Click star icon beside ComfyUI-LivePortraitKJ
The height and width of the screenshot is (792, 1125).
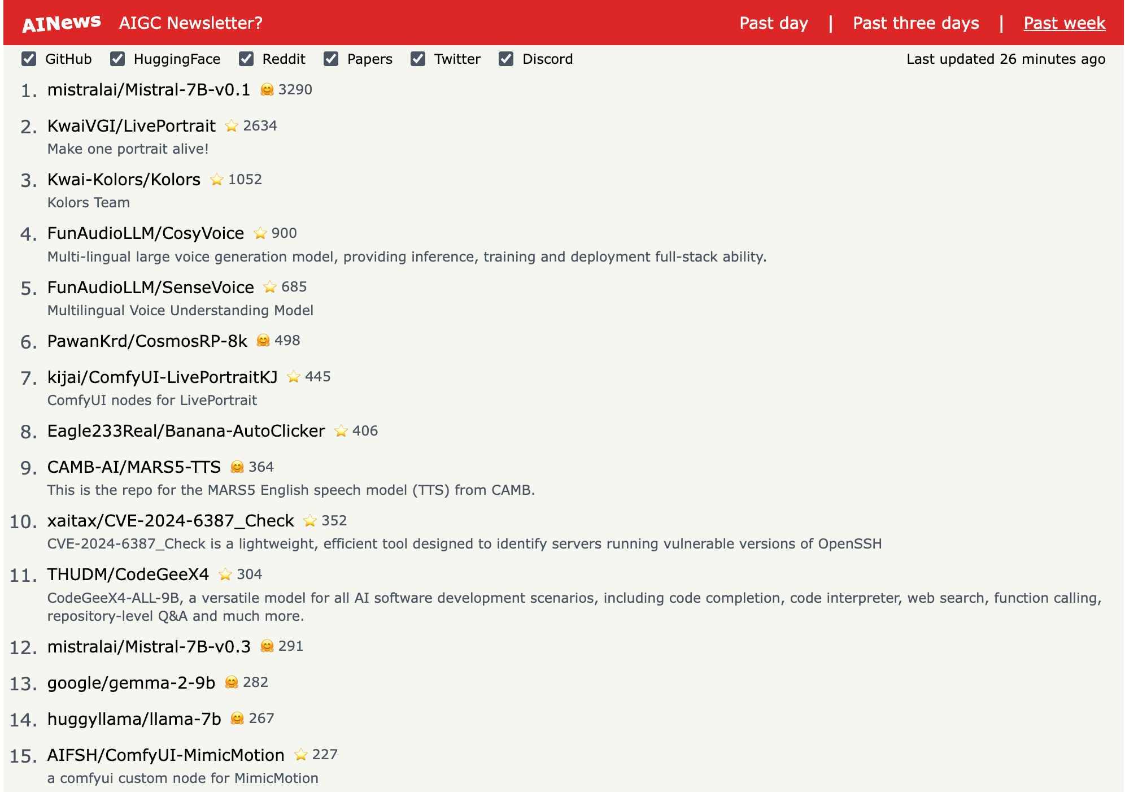coord(294,377)
